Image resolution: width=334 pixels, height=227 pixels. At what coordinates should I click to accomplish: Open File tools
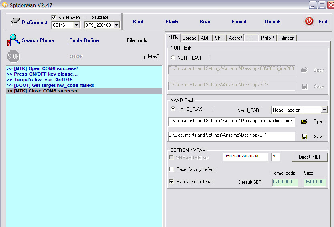coord(137,40)
